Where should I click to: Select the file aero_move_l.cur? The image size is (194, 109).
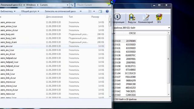(9, 86)
